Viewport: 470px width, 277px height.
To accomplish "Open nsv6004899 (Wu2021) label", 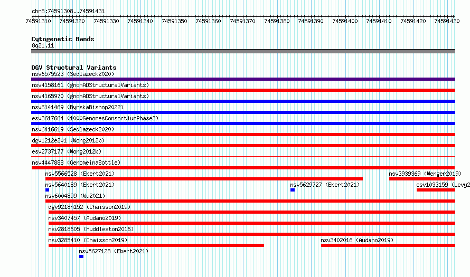I will (75, 196).
